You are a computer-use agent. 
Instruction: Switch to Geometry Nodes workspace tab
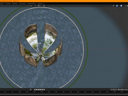[x=31, y=4]
